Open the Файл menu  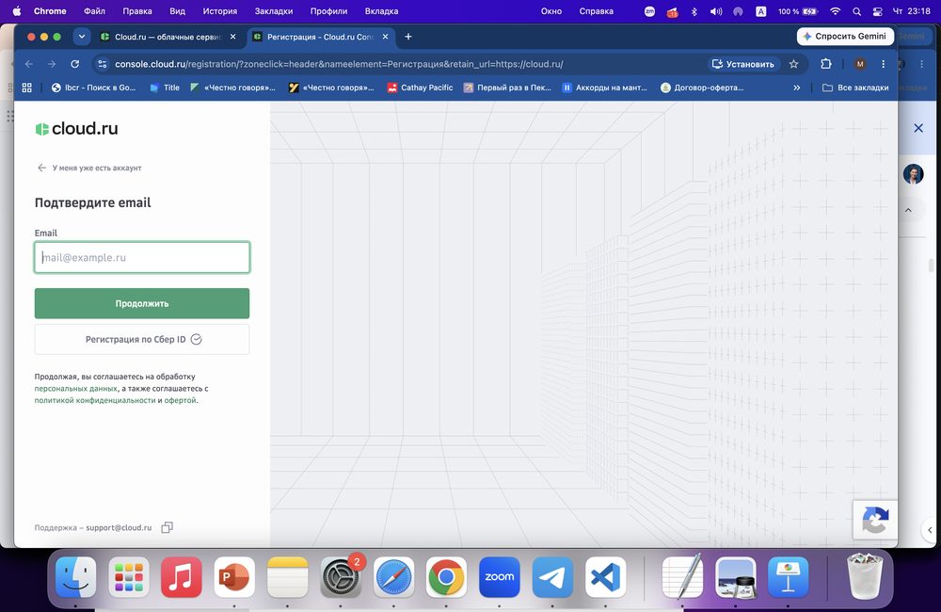coord(94,11)
